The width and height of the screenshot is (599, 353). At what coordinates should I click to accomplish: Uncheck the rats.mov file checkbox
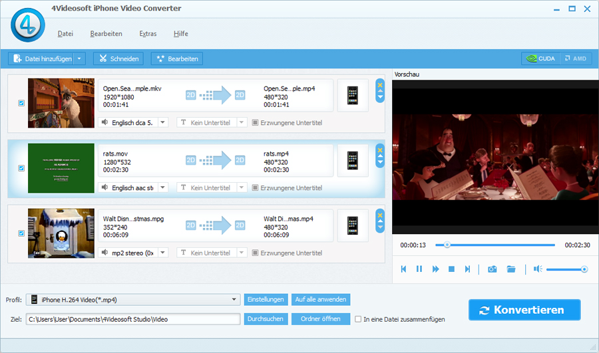click(x=21, y=168)
